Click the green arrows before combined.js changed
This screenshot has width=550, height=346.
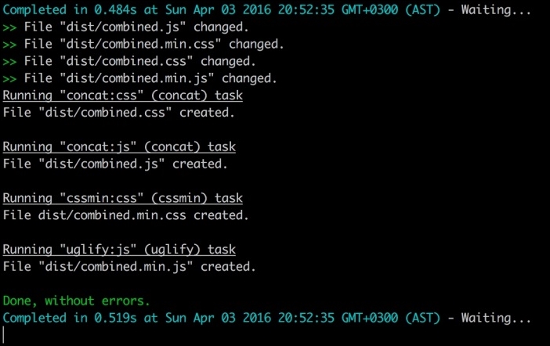10,27
